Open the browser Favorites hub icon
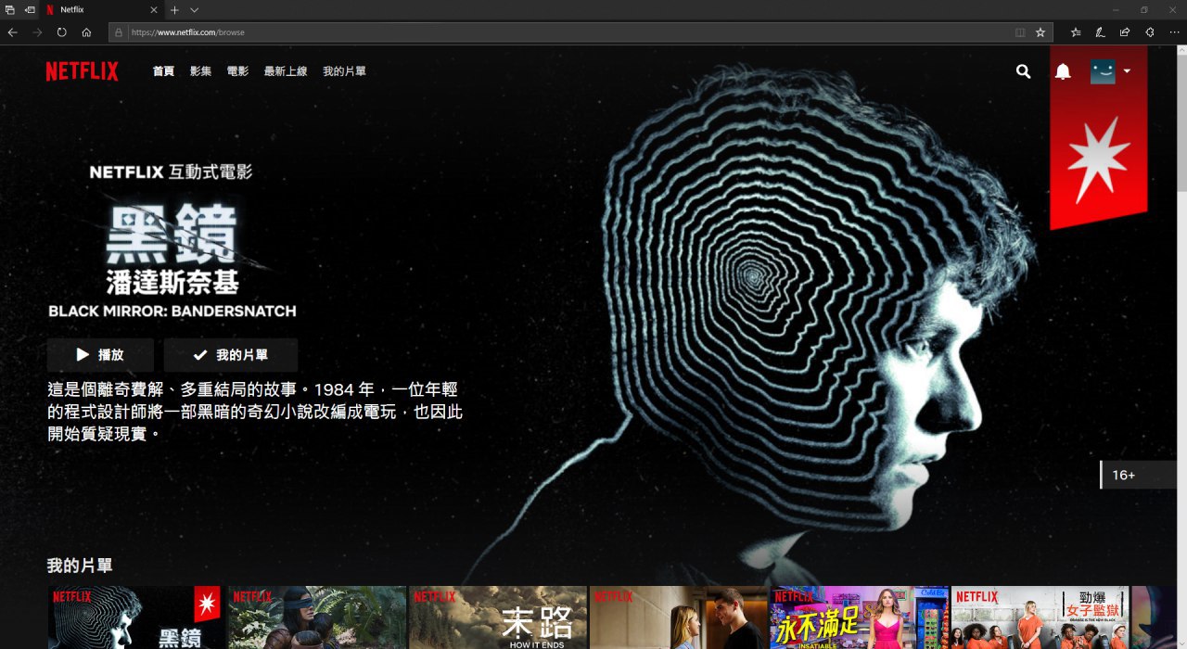 [1076, 32]
